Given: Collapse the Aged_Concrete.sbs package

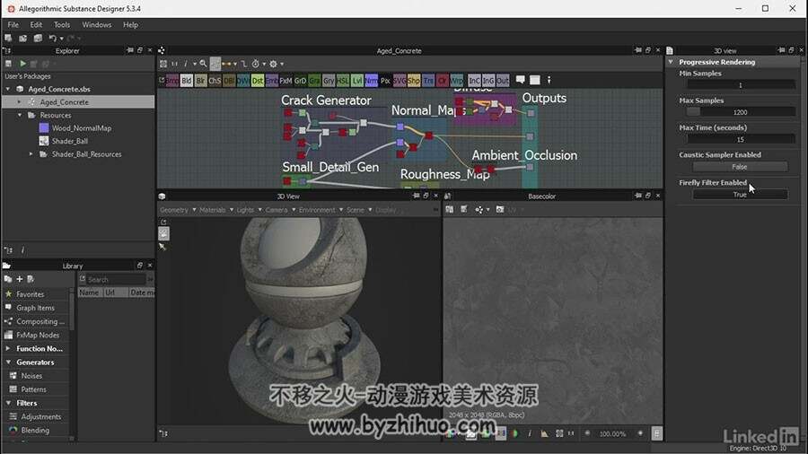Looking at the screenshot, I should [8, 89].
